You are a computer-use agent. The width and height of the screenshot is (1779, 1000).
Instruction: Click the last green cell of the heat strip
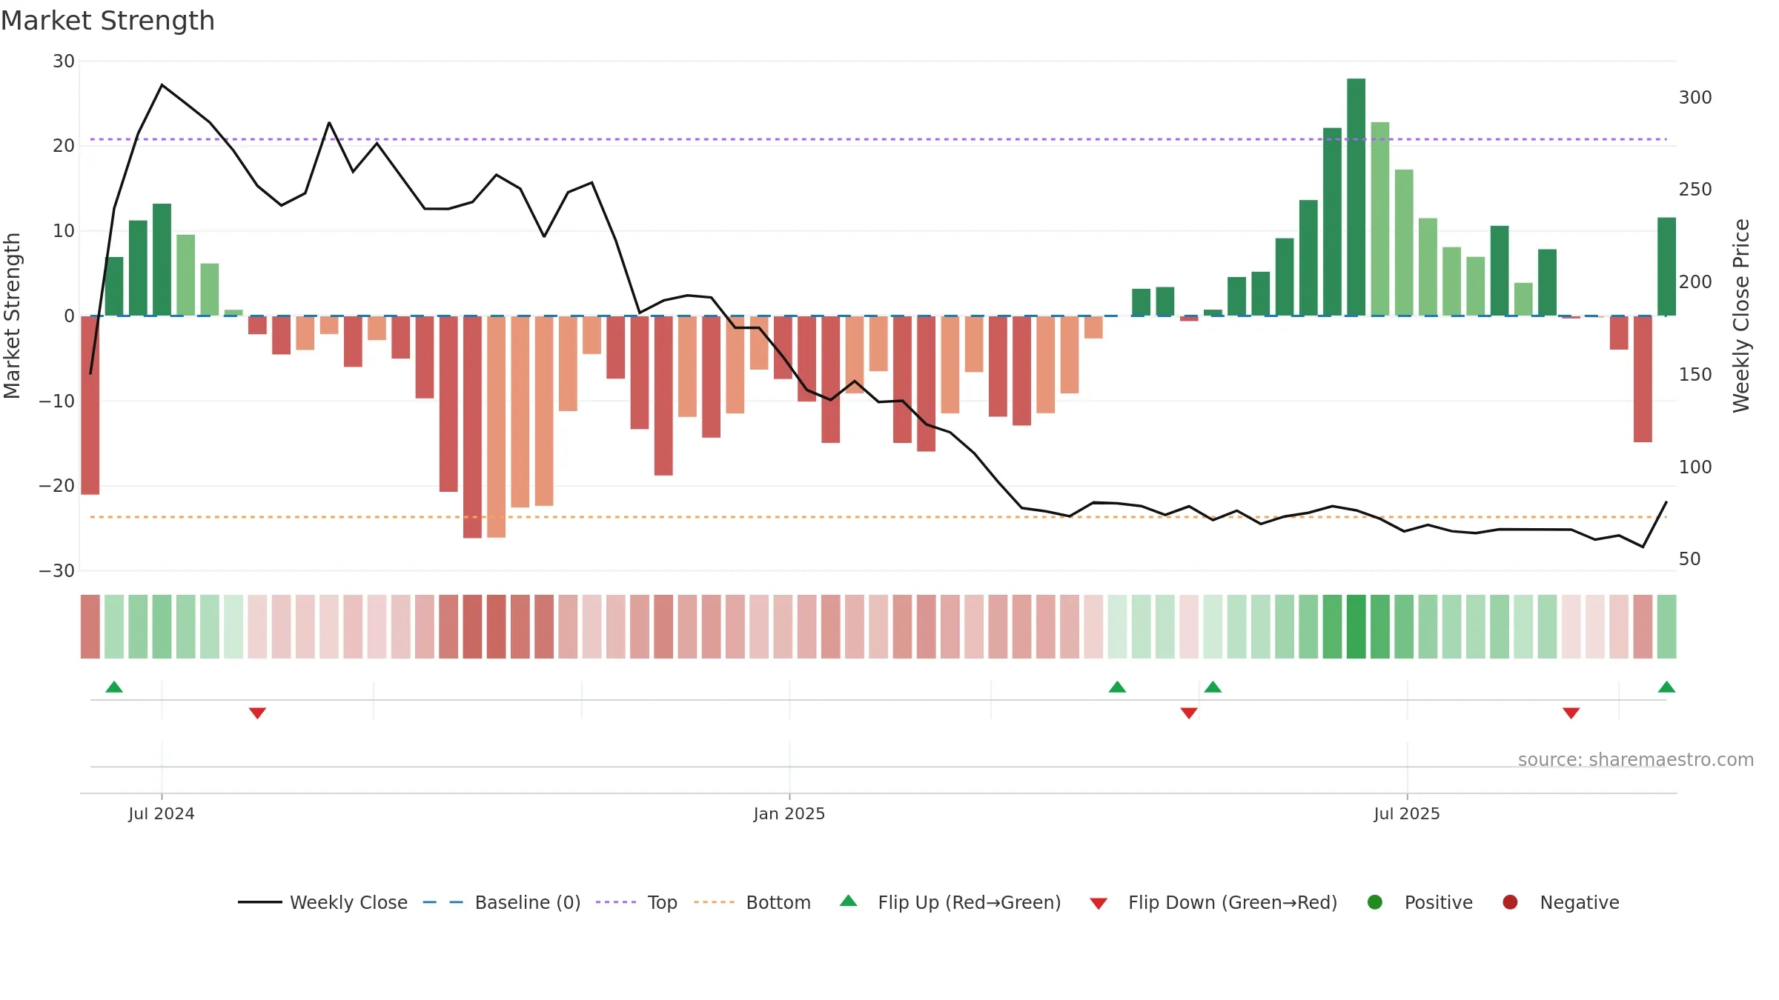[1666, 627]
